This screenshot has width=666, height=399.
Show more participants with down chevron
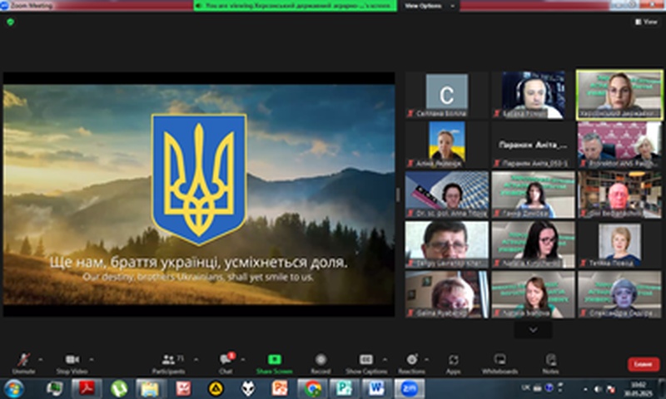click(534, 329)
